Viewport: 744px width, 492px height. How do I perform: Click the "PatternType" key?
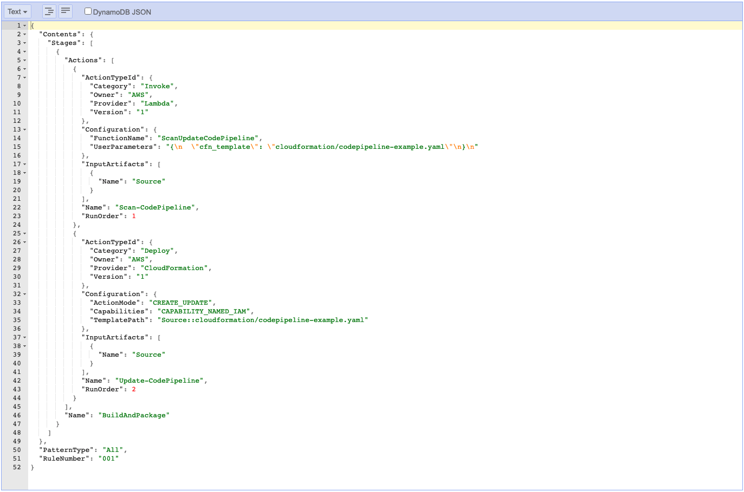point(66,450)
